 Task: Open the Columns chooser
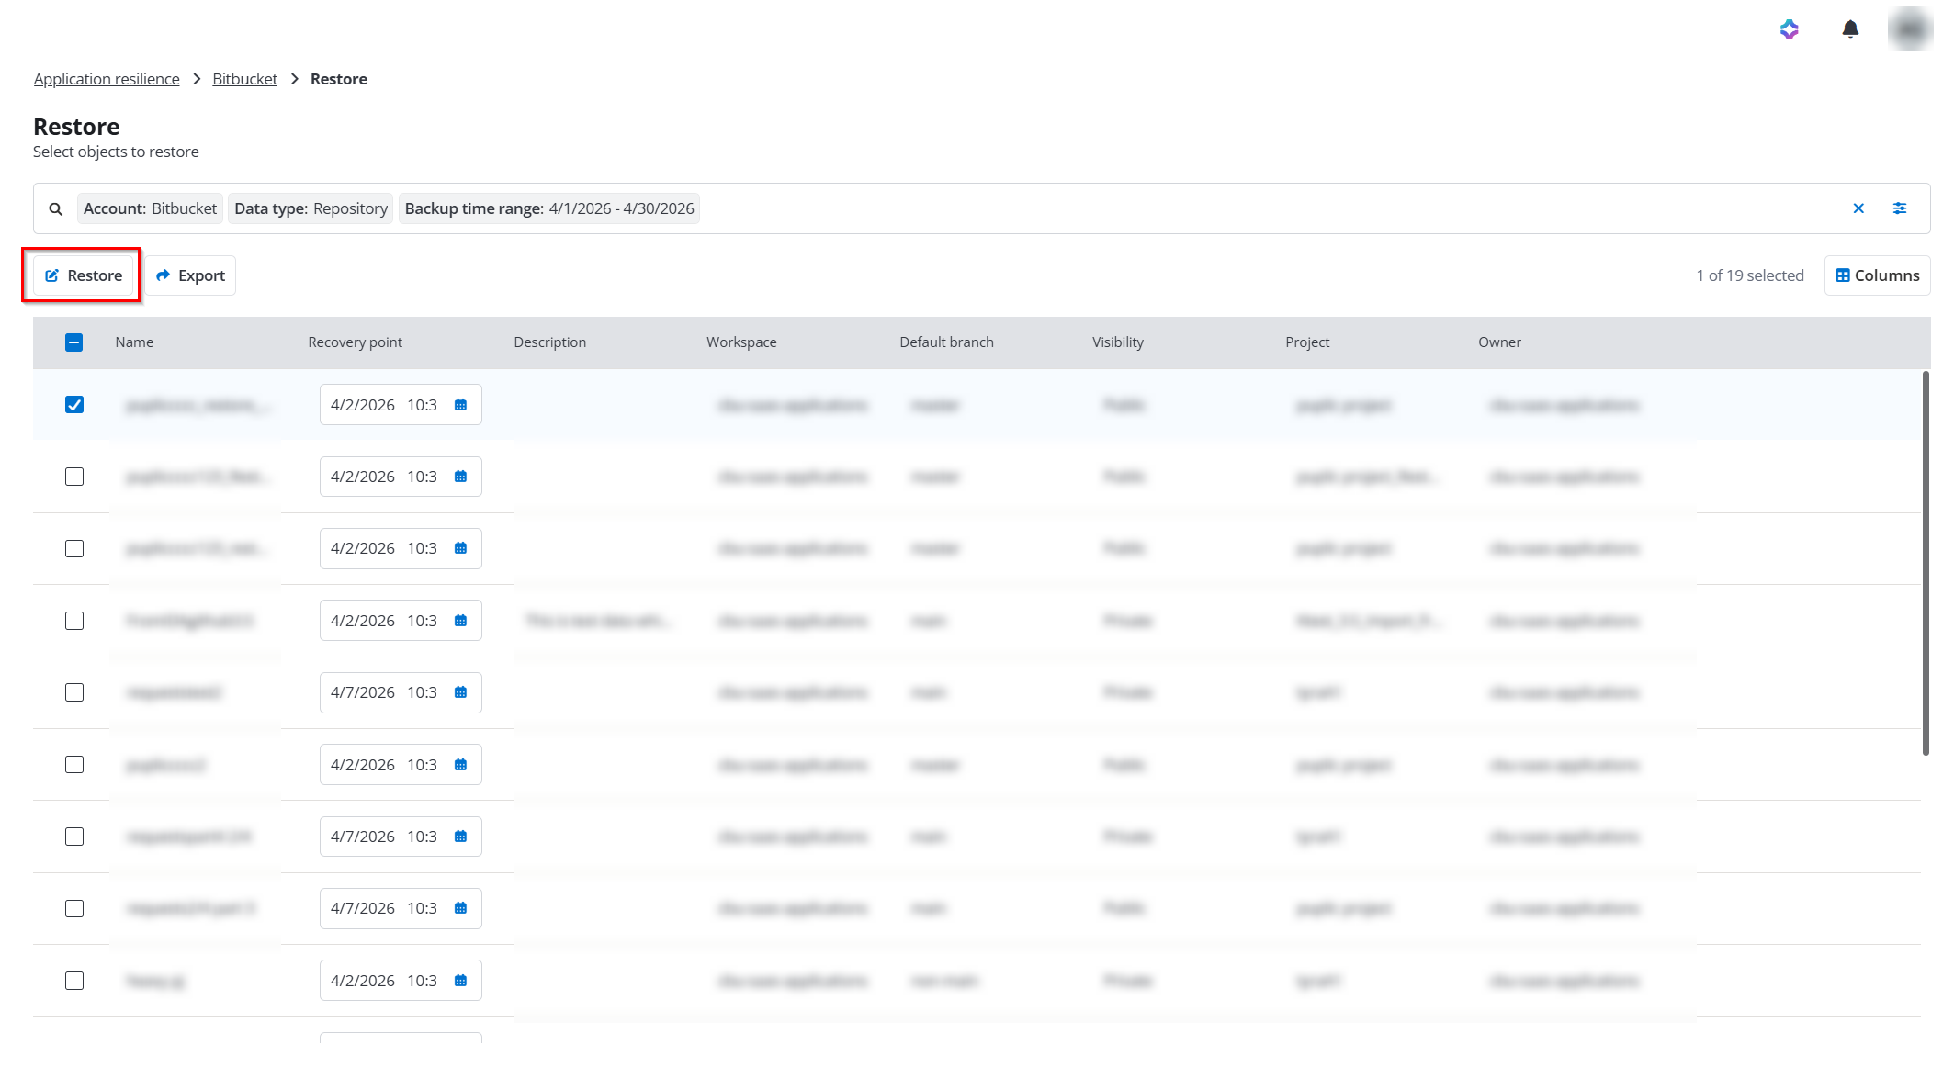tap(1877, 275)
